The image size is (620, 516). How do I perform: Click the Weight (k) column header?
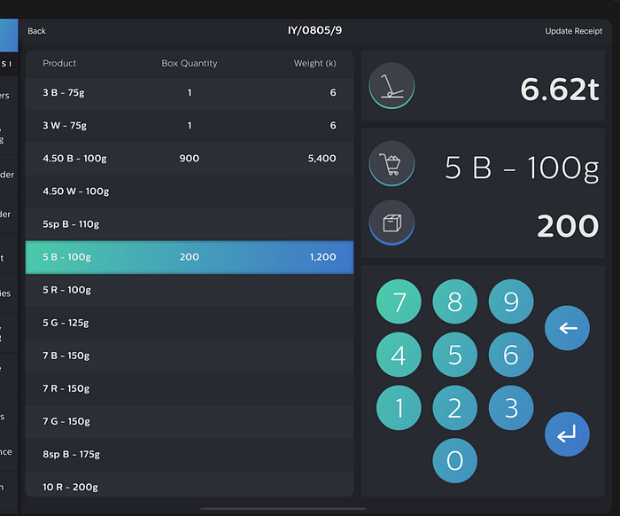tap(314, 63)
